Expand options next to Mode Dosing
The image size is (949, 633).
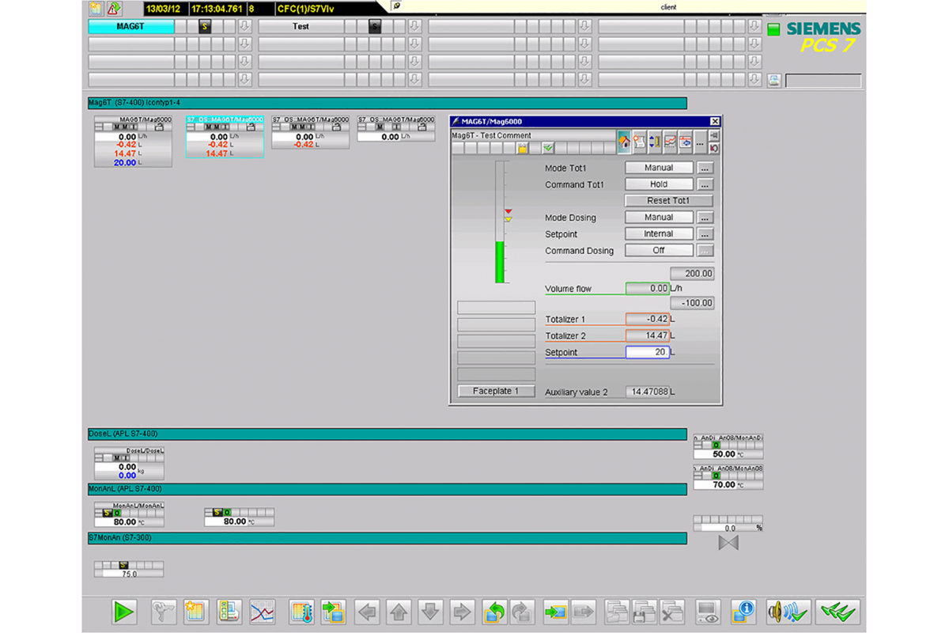[x=705, y=218]
